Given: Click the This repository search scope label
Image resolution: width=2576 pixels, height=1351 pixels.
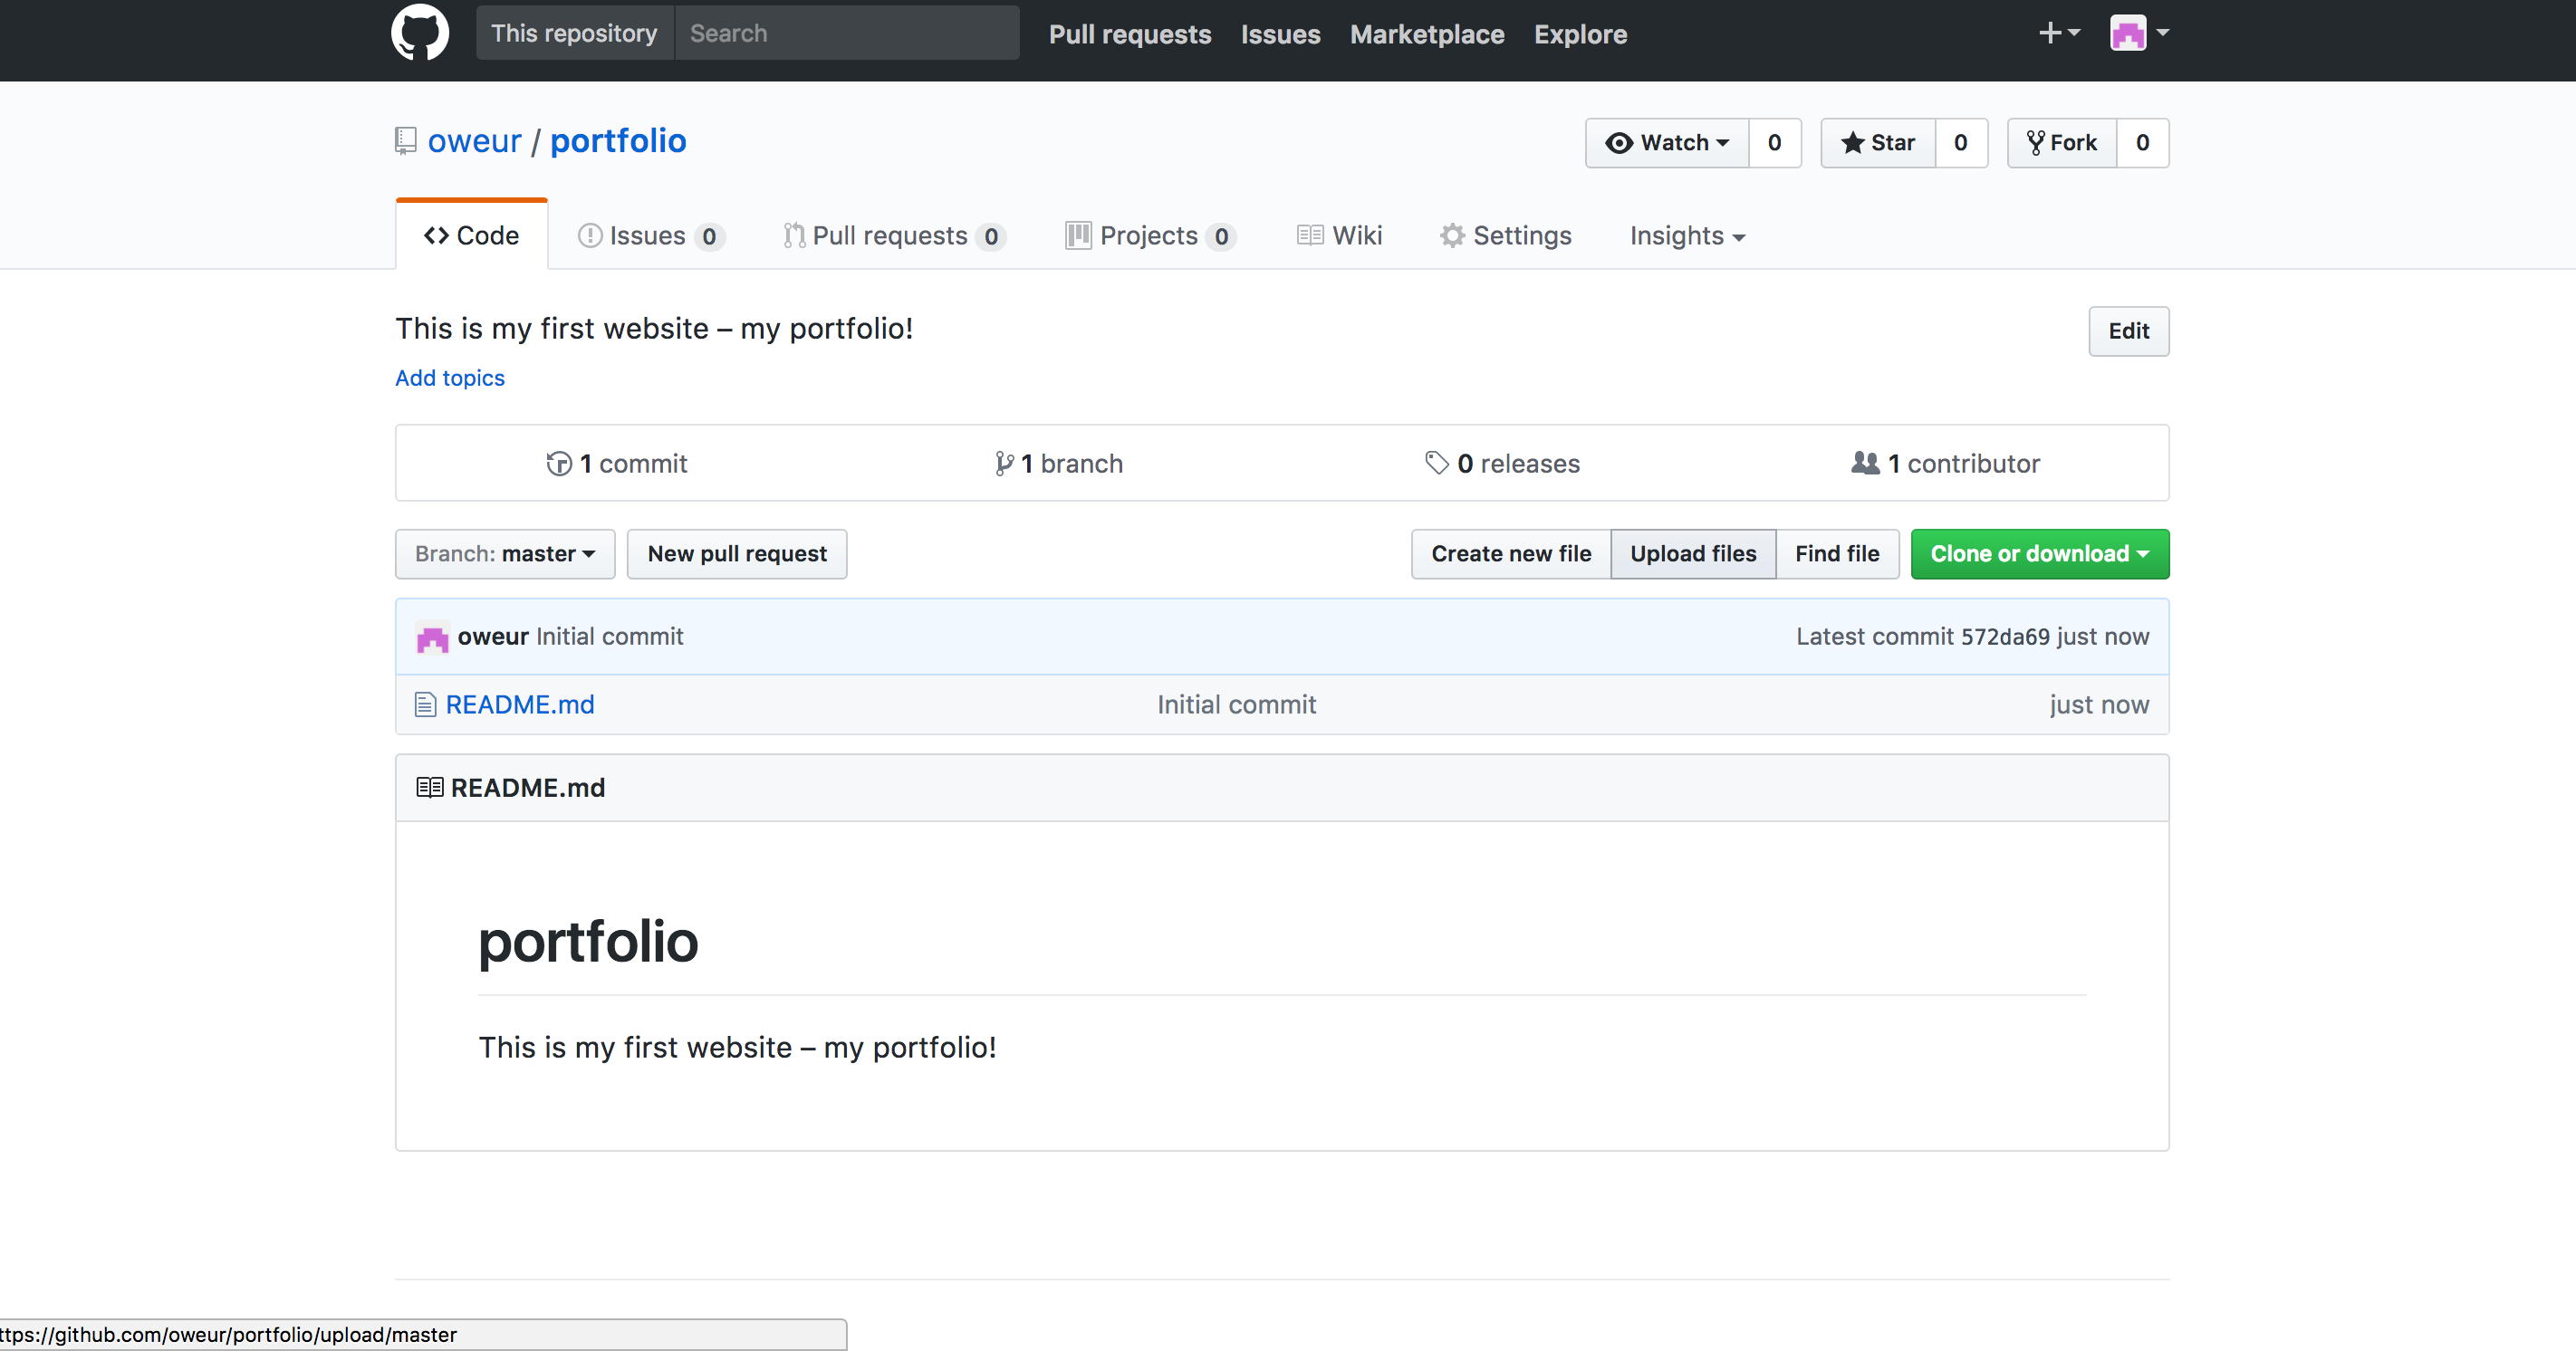Looking at the screenshot, I should [x=574, y=33].
